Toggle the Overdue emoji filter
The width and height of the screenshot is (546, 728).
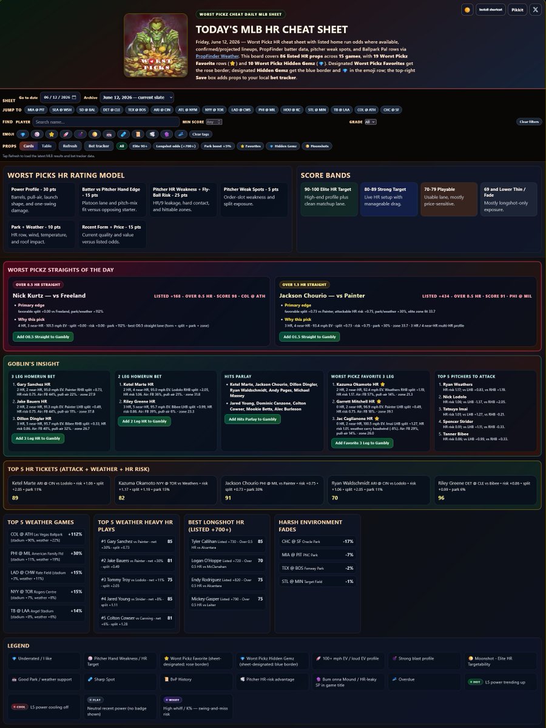point(181,134)
